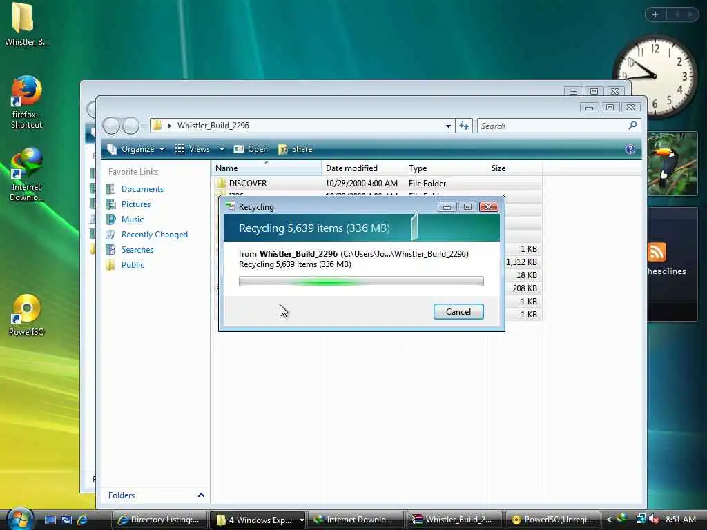Image resolution: width=707 pixels, height=530 pixels.
Task: Click Share in the Explorer toolbar
Action: coord(296,149)
